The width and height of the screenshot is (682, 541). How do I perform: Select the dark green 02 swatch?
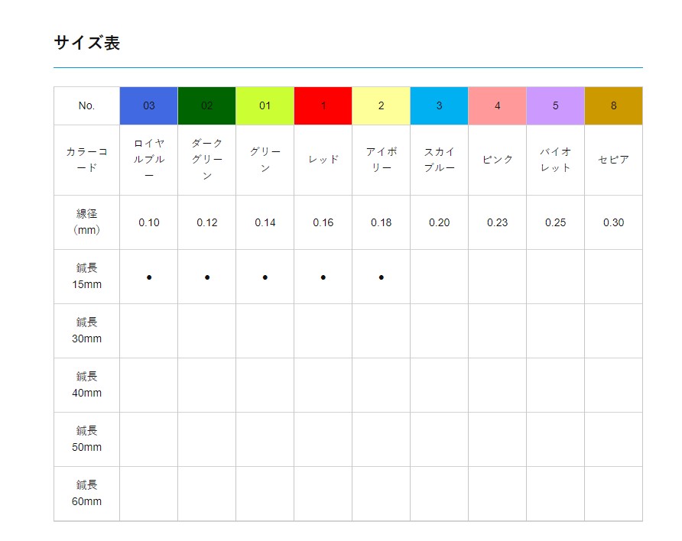pos(206,105)
